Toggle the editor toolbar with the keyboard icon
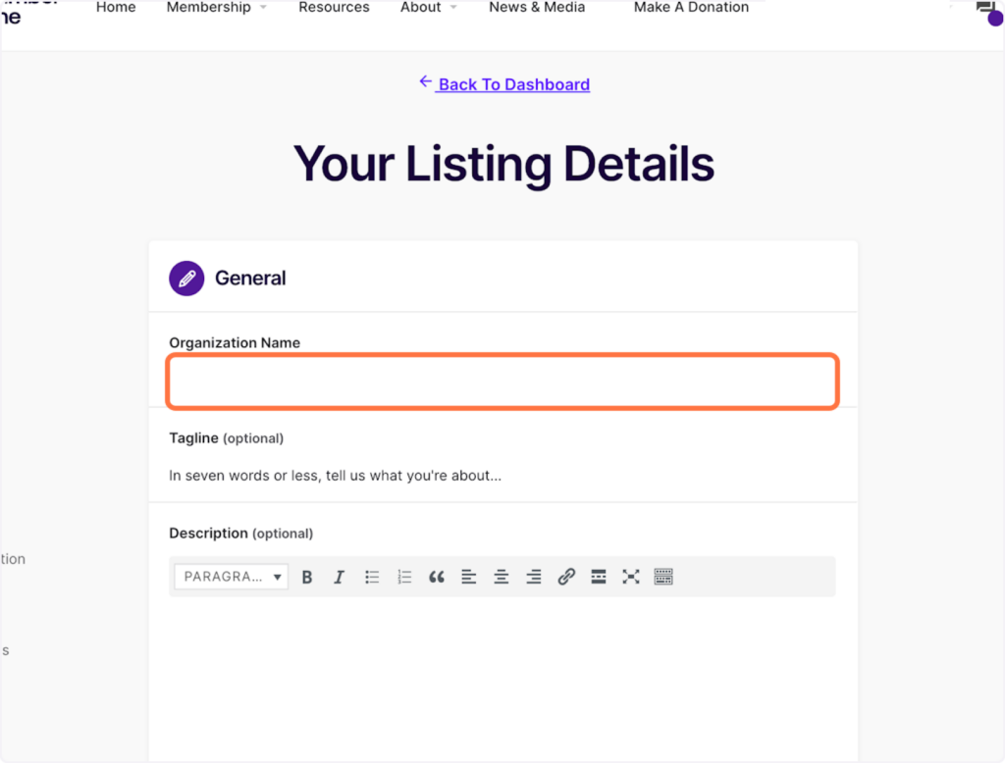This screenshot has height=763, width=1005. tap(663, 577)
